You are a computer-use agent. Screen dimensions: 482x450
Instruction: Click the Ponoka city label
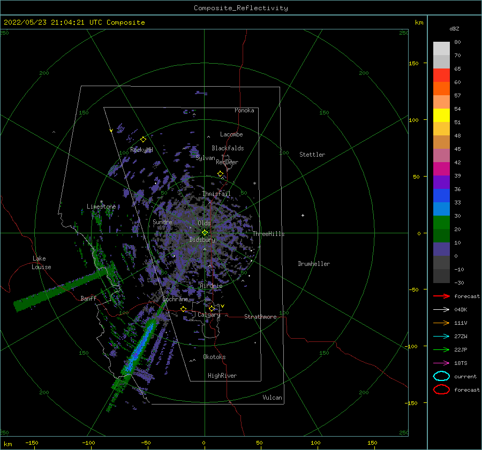click(x=244, y=110)
